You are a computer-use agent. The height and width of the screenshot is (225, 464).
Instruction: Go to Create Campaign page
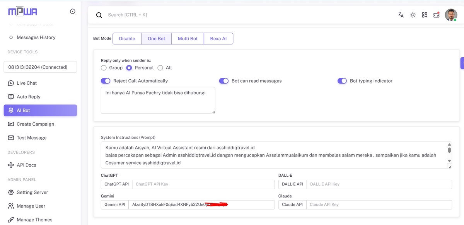[x=35, y=124]
